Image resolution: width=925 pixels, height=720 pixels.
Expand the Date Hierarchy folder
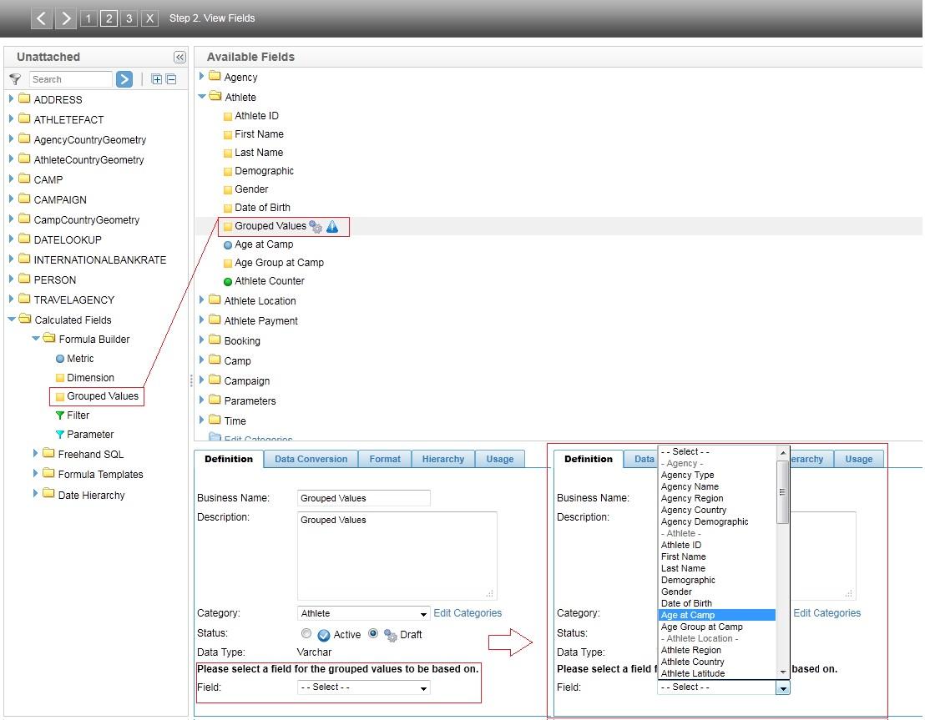35,494
